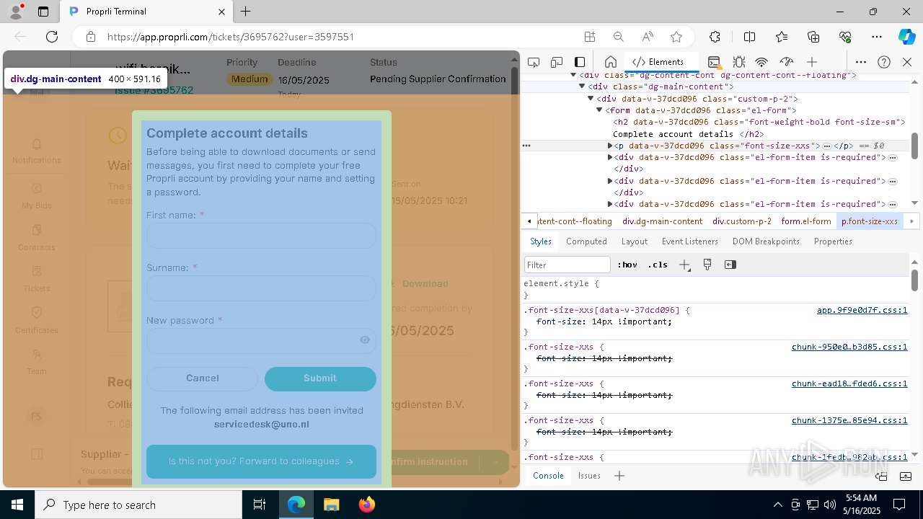Expand the second el-form-item is-required div
923x519 pixels.
click(x=610, y=181)
